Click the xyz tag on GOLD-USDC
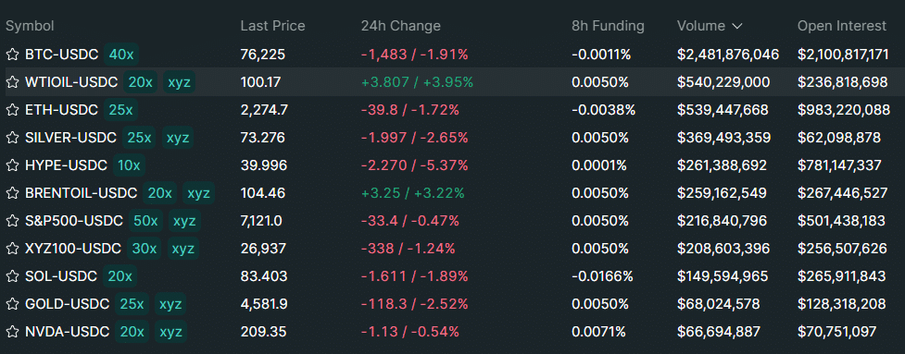Viewport: 905px width, 354px height. tap(170, 303)
